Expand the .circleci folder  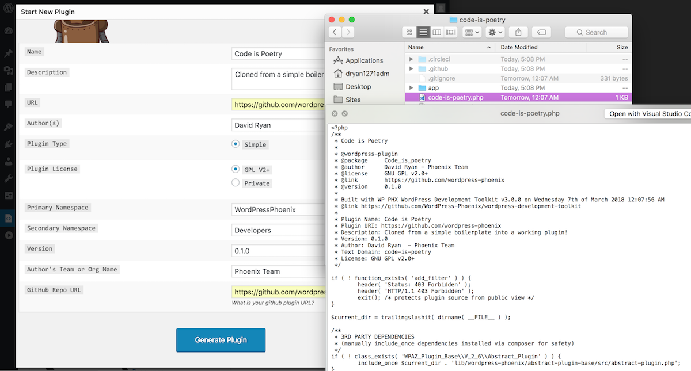[411, 59]
